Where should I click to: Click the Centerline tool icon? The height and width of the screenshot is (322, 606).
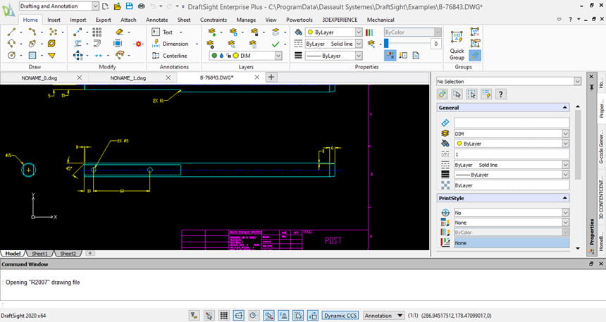[x=156, y=55]
